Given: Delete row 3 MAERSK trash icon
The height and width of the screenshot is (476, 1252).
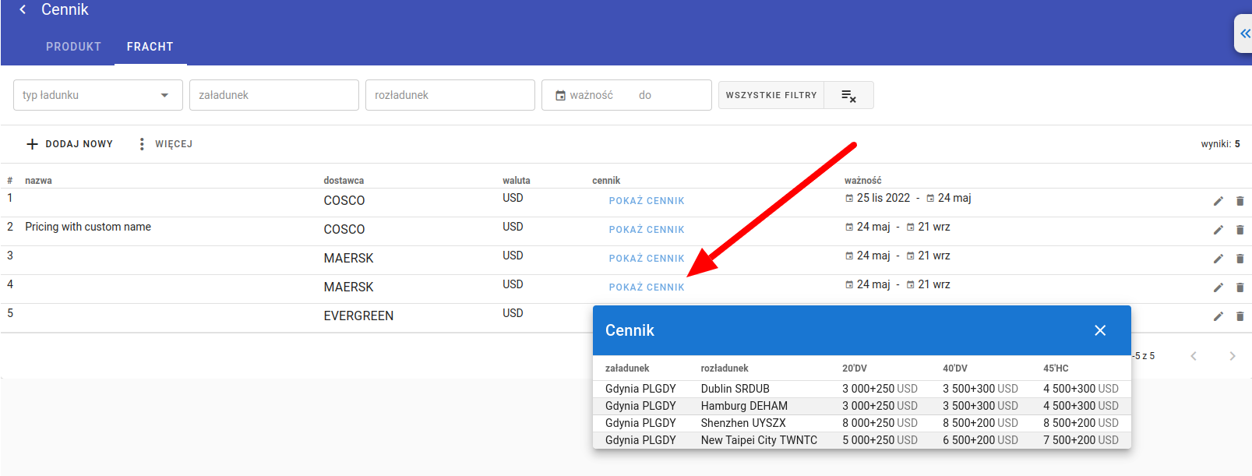Looking at the screenshot, I should (1240, 259).
